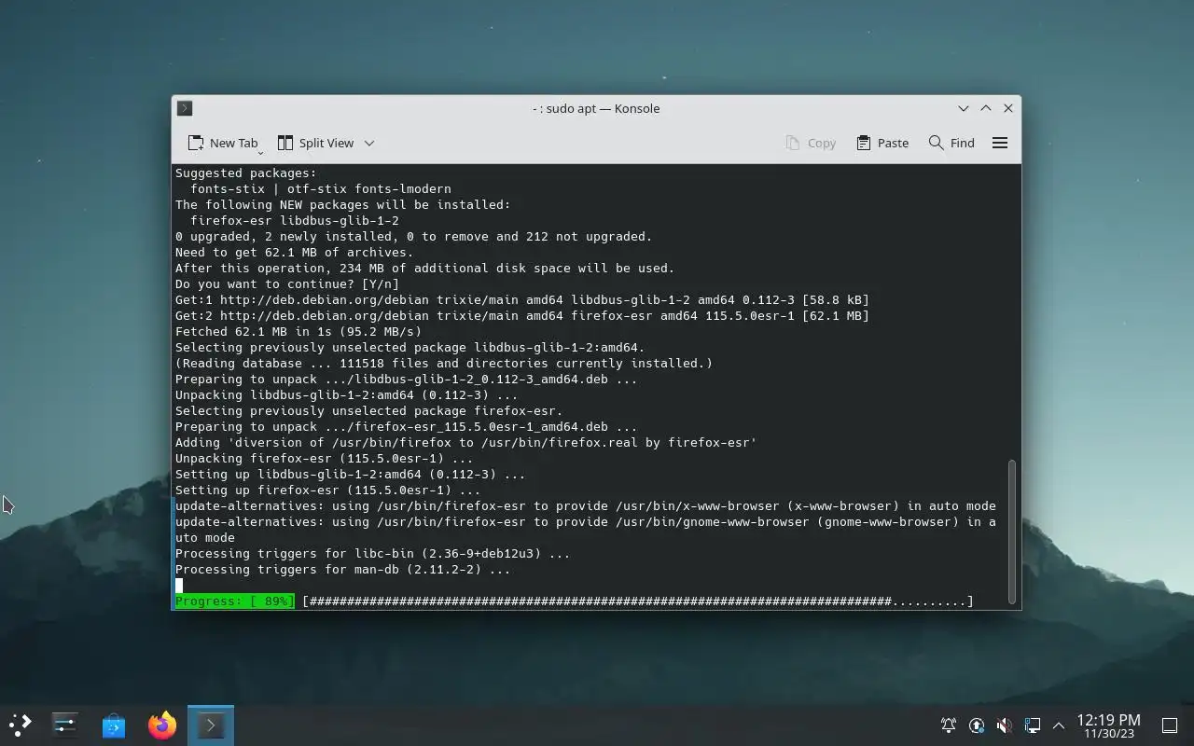
Task: Close the Konsole window
Action: point(1008,108)
